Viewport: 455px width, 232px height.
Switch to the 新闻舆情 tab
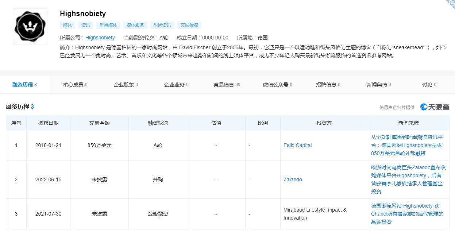pos(379,85)
